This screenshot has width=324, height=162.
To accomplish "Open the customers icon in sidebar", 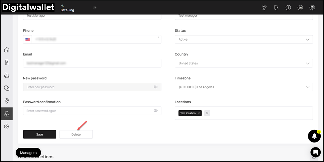I will point(7,75).
